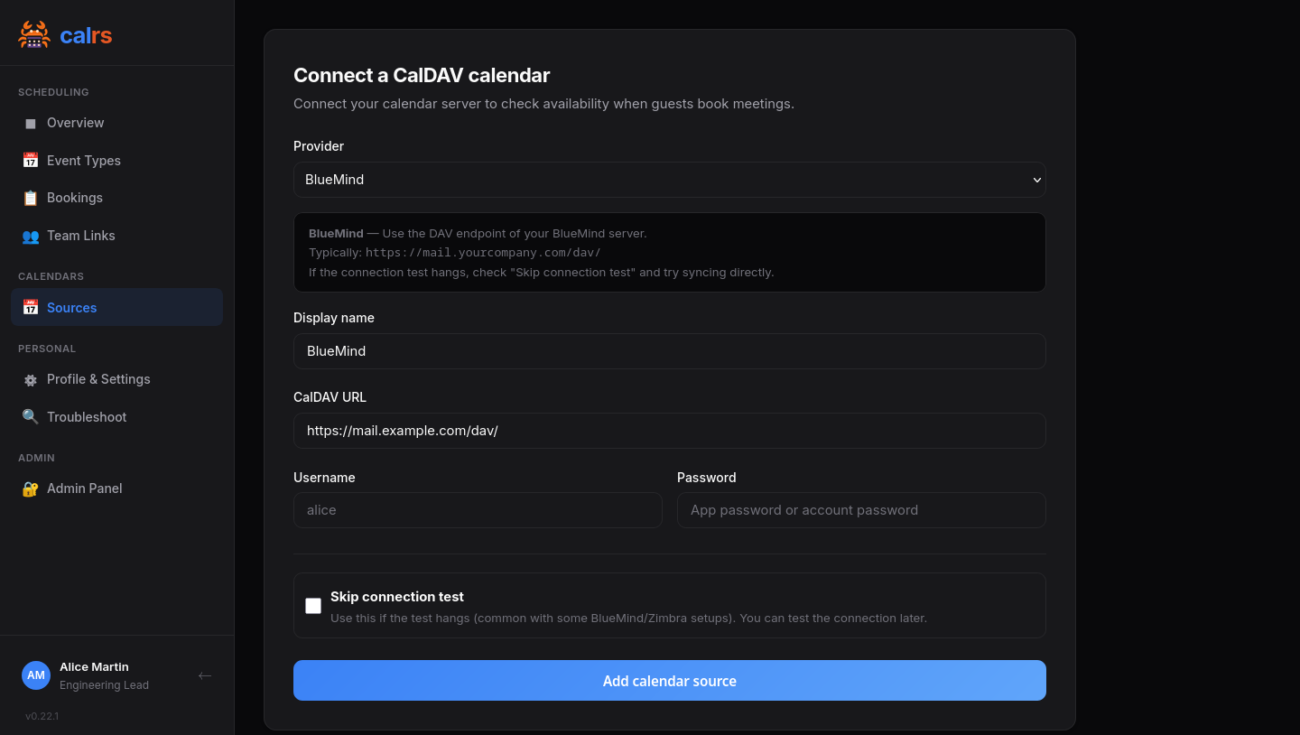
Task: Click the Username field showing alice placeholder
Action: coord(478,510)
